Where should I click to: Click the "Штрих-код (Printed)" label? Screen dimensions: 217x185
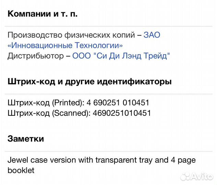[47, 102]
